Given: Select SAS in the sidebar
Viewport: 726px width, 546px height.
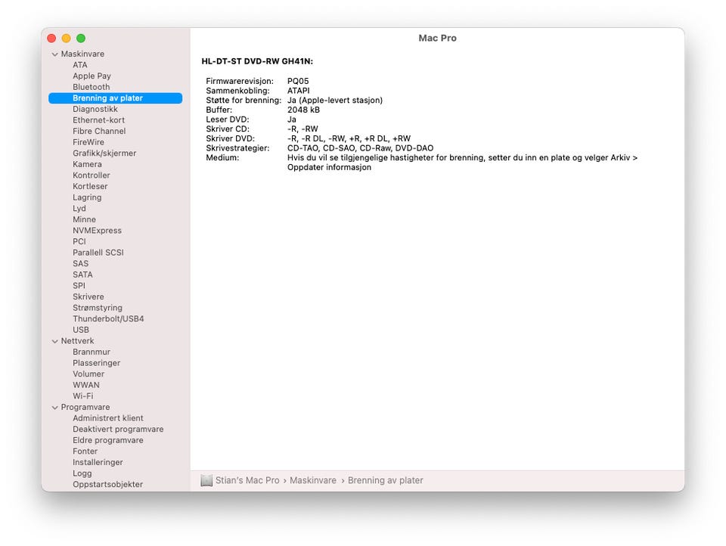Looking at the screenshot, I should tap(81, 263).
